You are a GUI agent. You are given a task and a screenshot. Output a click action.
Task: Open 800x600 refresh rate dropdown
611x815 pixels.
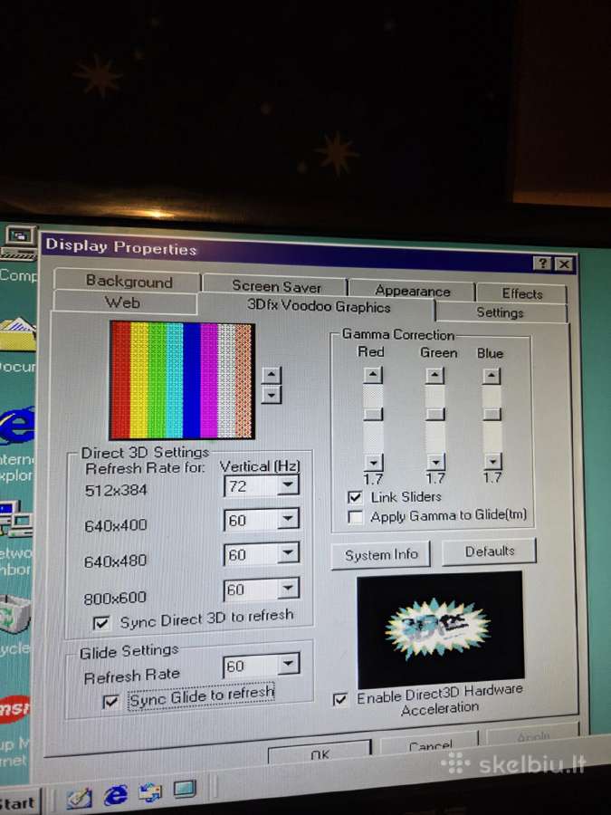(288, 589)
